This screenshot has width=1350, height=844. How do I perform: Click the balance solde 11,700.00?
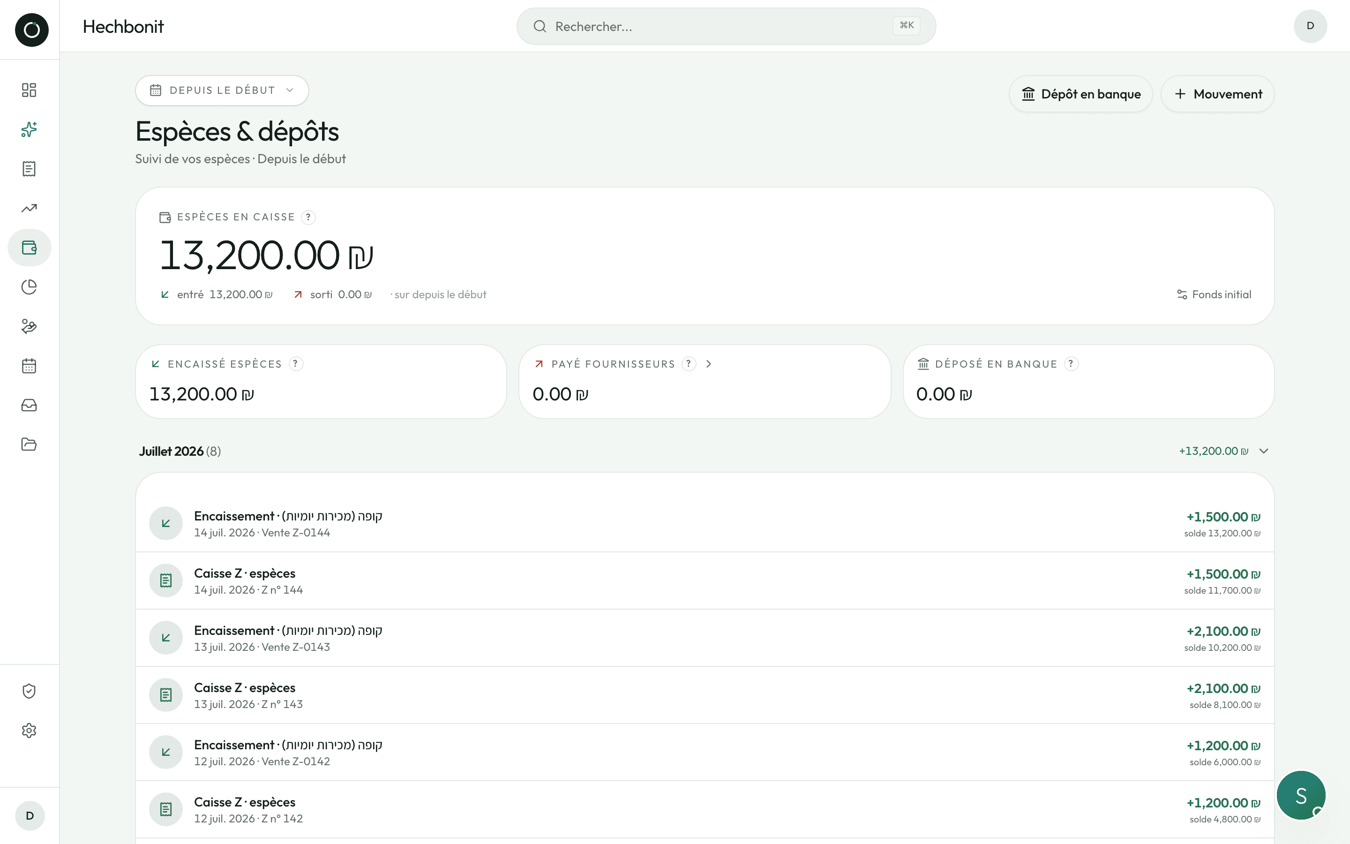click(1222, 591)
